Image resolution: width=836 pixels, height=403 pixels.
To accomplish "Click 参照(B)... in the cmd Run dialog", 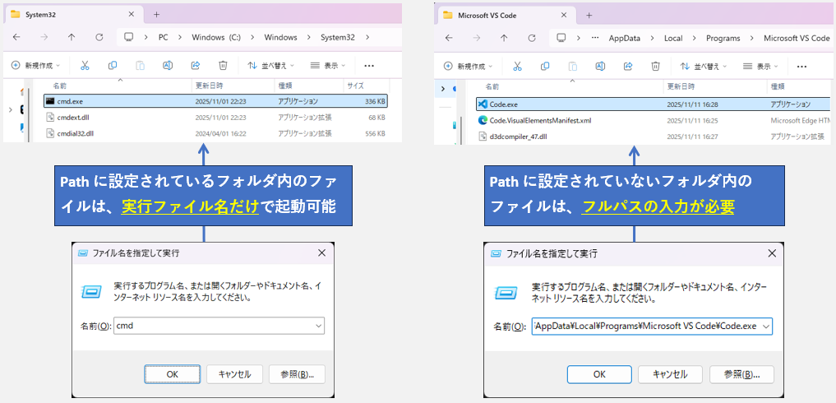I will click(297, 374).
